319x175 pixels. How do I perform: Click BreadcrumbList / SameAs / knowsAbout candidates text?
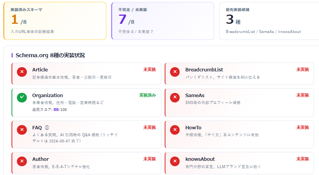click(263, 32)
